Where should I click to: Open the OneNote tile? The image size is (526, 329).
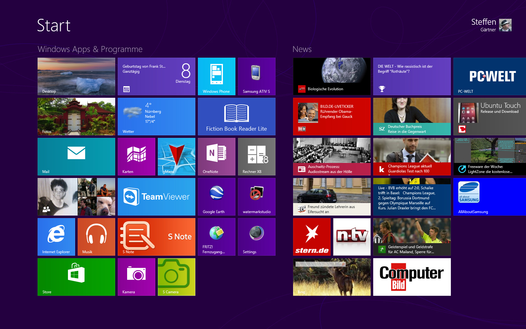(217, 157)
